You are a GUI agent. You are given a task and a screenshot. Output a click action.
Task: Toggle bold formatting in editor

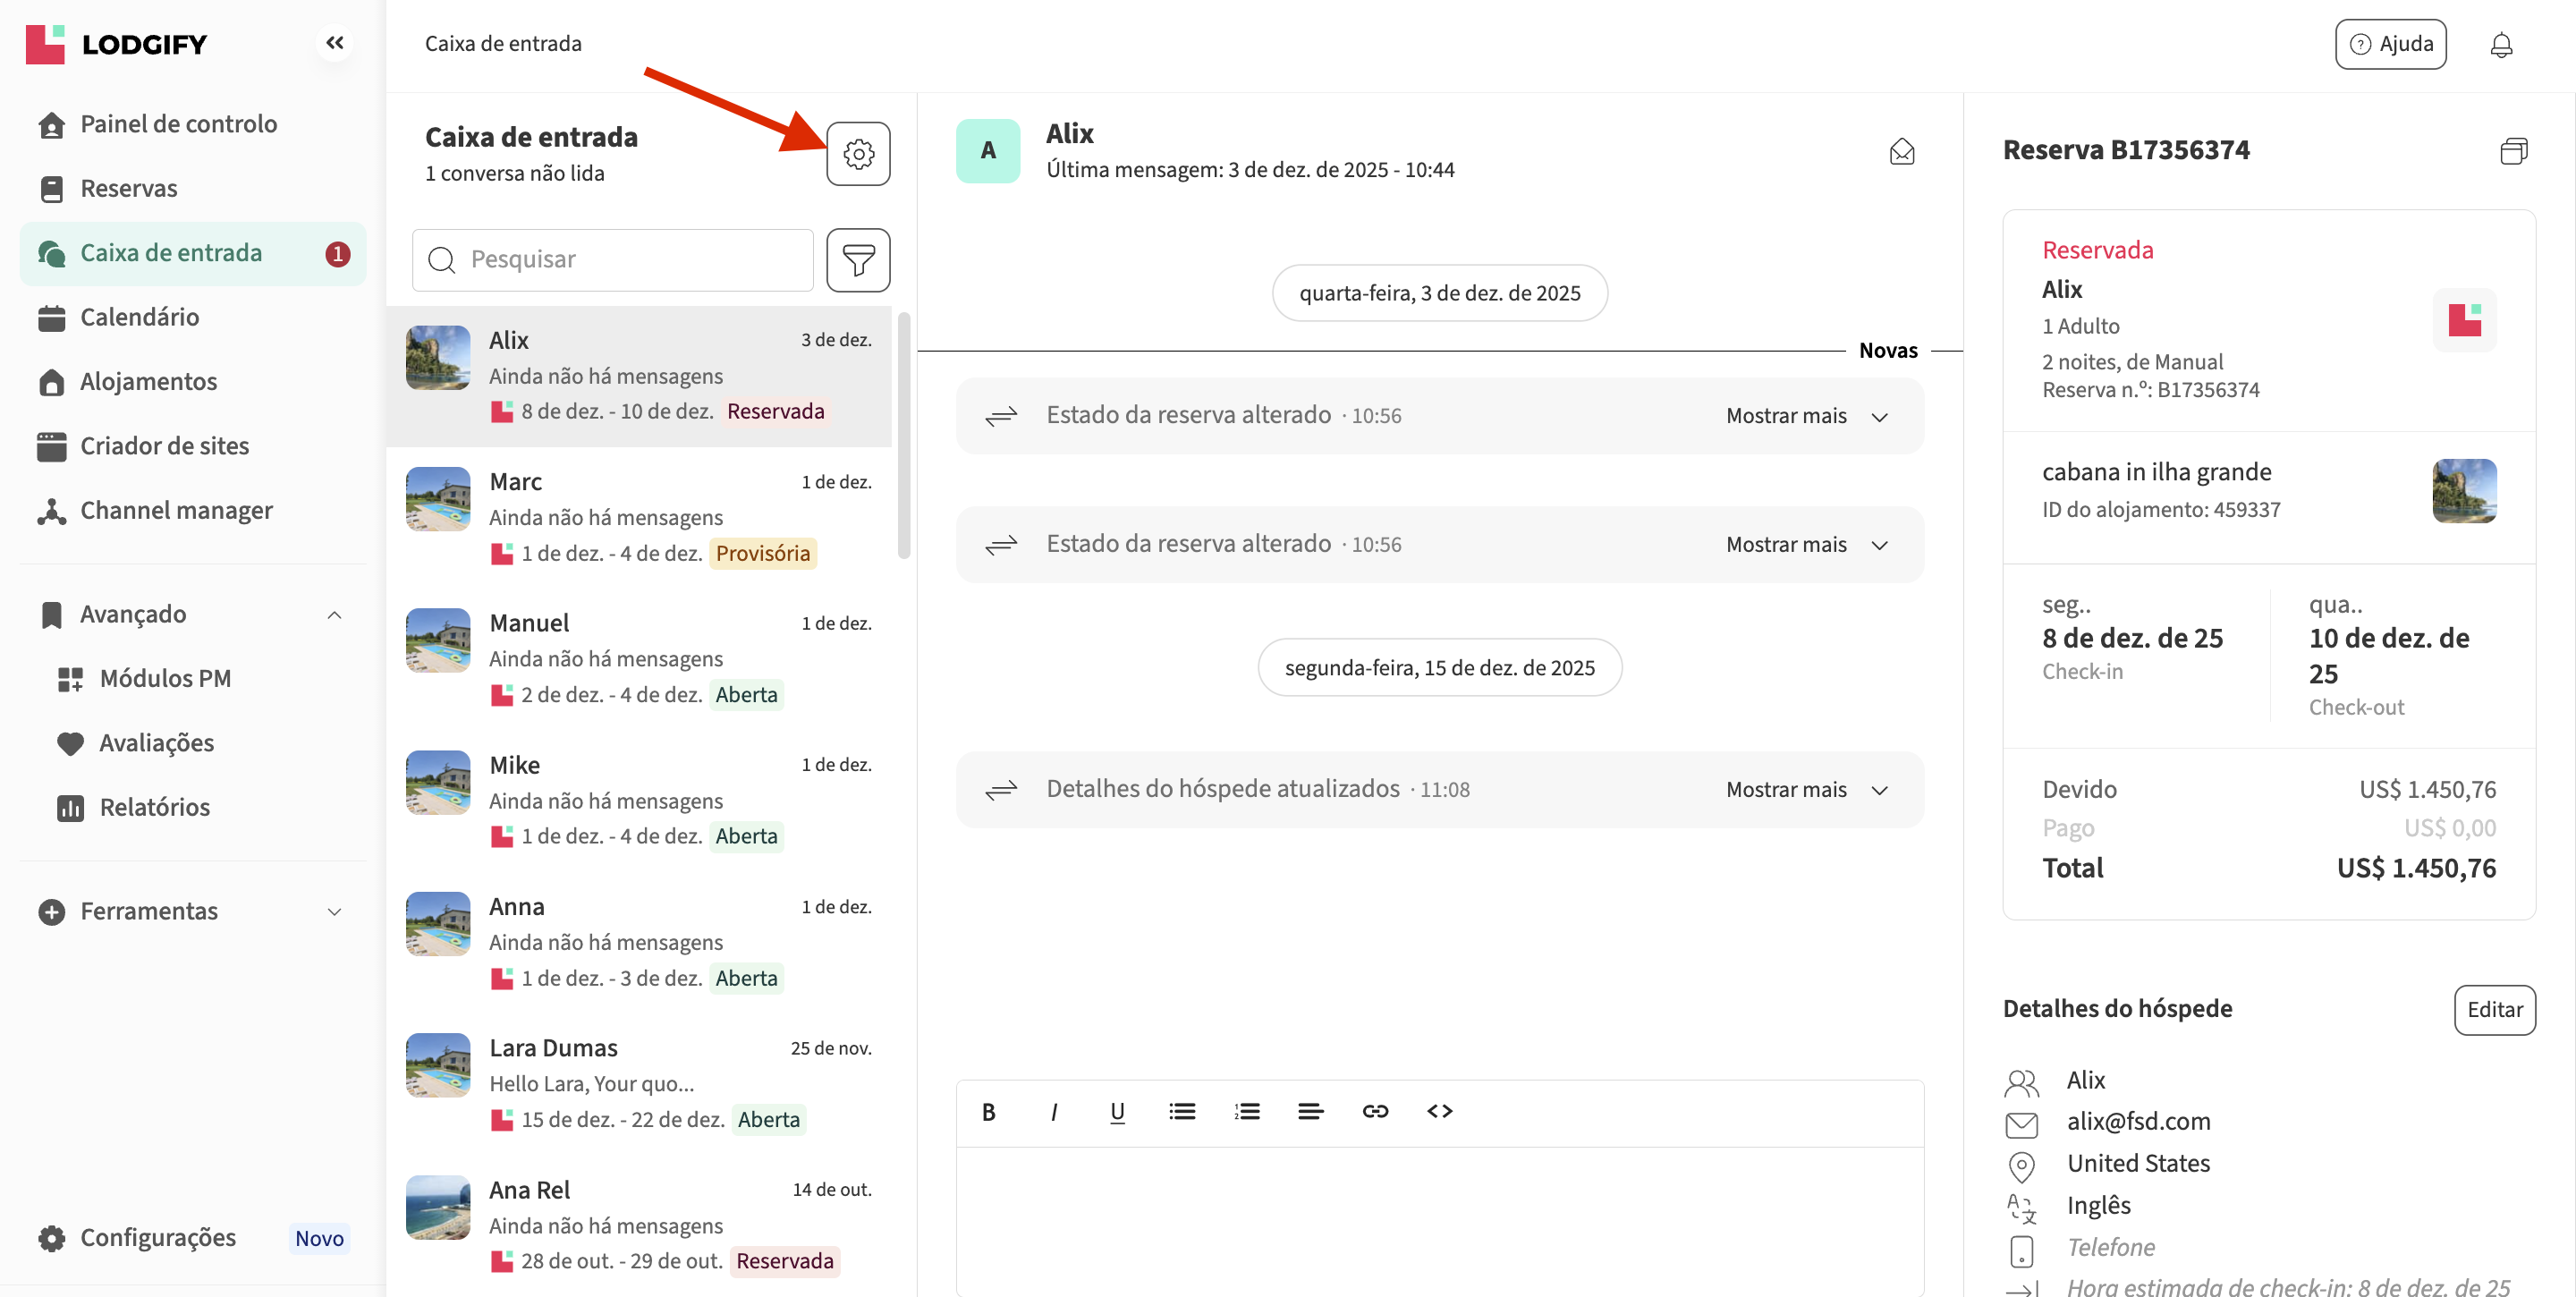[988, 1111]
